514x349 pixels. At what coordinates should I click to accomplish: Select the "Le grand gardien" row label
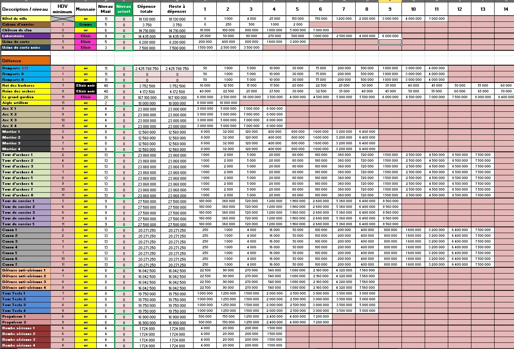coord(26,97)
